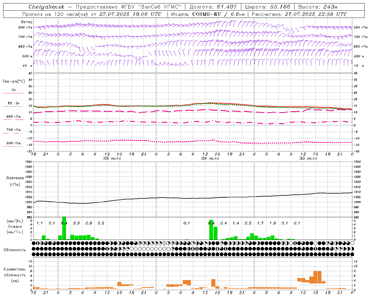Click the 0.4 precipitation total value
The height and width of the screenshot is (295, 369).
point(223,223)
